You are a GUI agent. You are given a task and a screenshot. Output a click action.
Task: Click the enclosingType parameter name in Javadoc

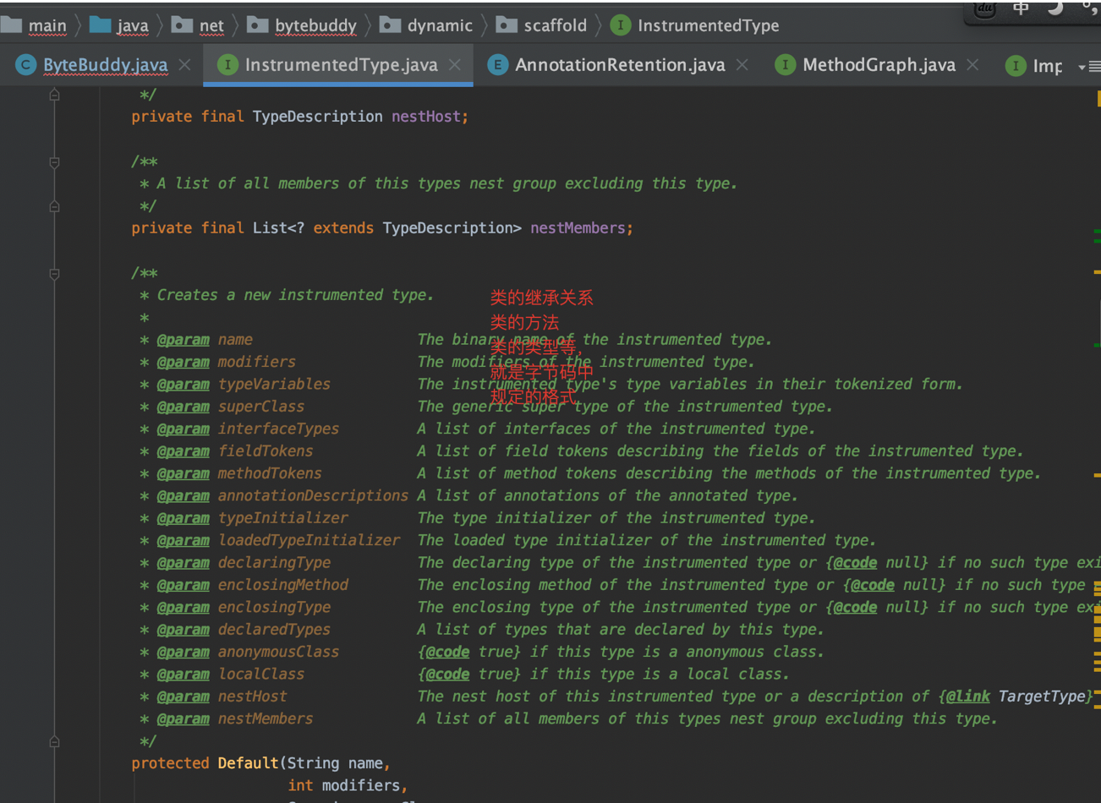274,607
